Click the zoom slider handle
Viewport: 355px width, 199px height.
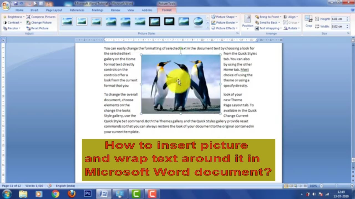tap(336, 186)
